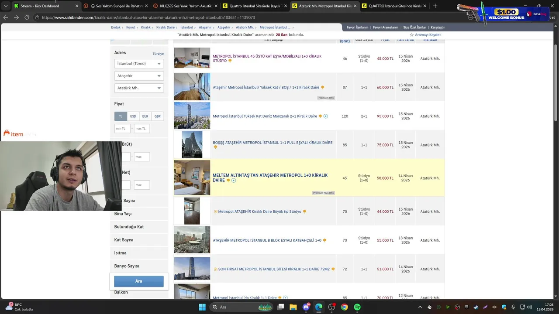Play video icon on Deniz Manzaralı 2+1 listing
Viewport: 559px width, 314px height.
point(326,116)
